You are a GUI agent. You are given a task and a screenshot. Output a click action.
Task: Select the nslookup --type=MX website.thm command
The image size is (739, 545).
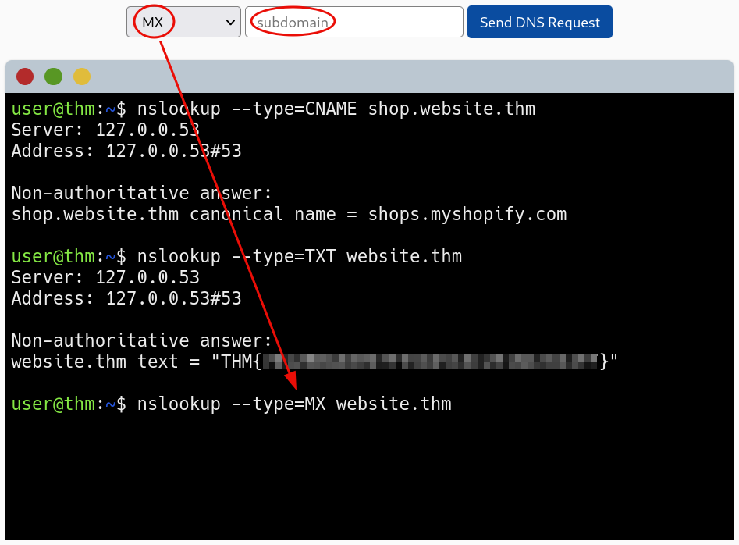click(x=293, y=404)
